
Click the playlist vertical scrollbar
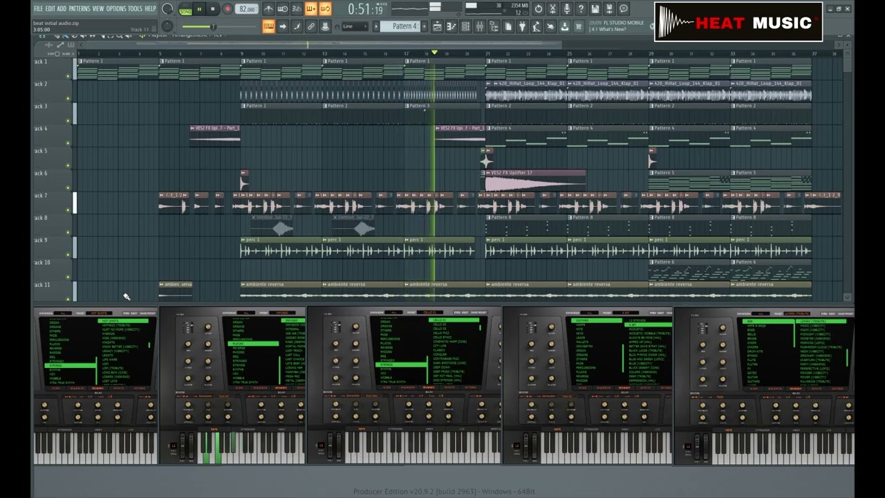848,176
